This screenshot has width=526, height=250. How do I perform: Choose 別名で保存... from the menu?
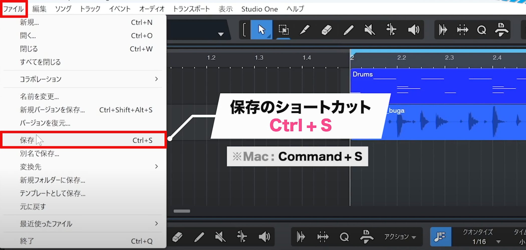[x=40, y=153]
